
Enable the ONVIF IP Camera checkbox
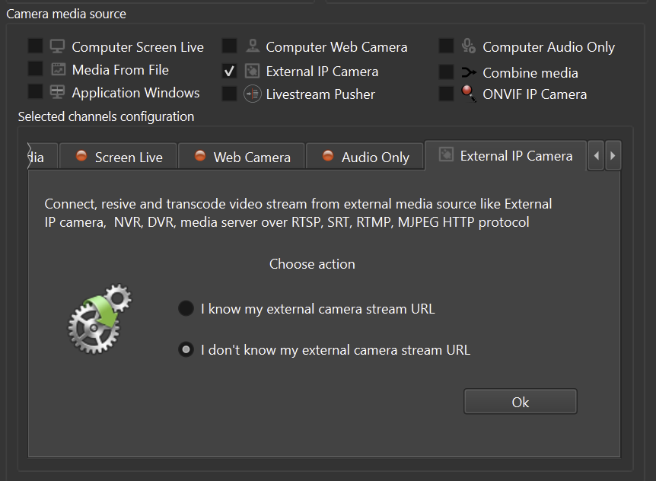(447, 94)
